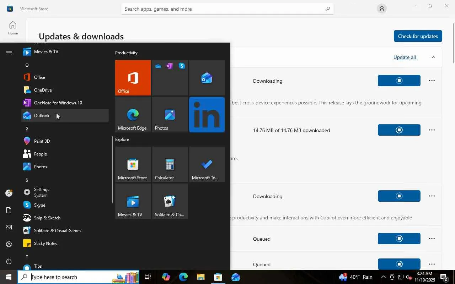Image resolution: width=455 pixels, height=284 pixels.
Task: Open the Solitaire & Casual Games tile
Action: coord(170,201)
